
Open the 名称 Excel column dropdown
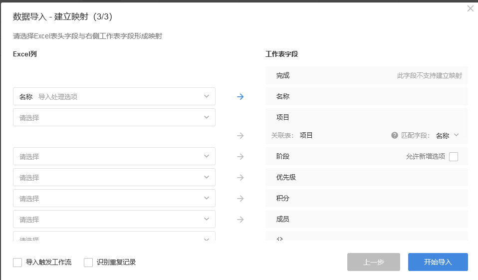tap(114, 97)
